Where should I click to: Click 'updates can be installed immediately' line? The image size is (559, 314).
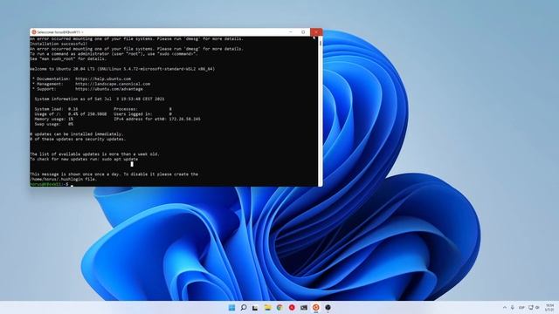coord(77,133)
